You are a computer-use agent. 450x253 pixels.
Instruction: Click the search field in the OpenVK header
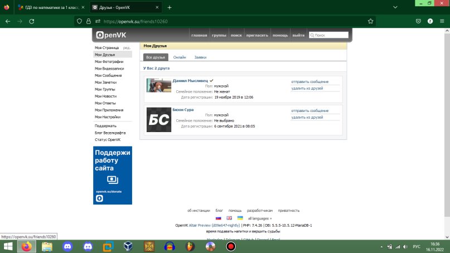[329, 35]
